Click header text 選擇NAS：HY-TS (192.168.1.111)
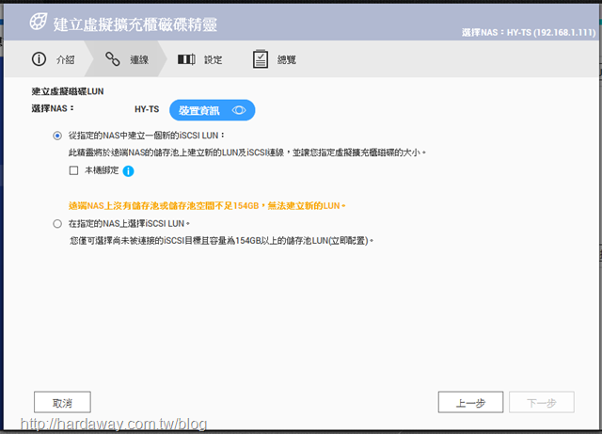The width and height of the screenshot is (602, 434). tap(529, 32)
